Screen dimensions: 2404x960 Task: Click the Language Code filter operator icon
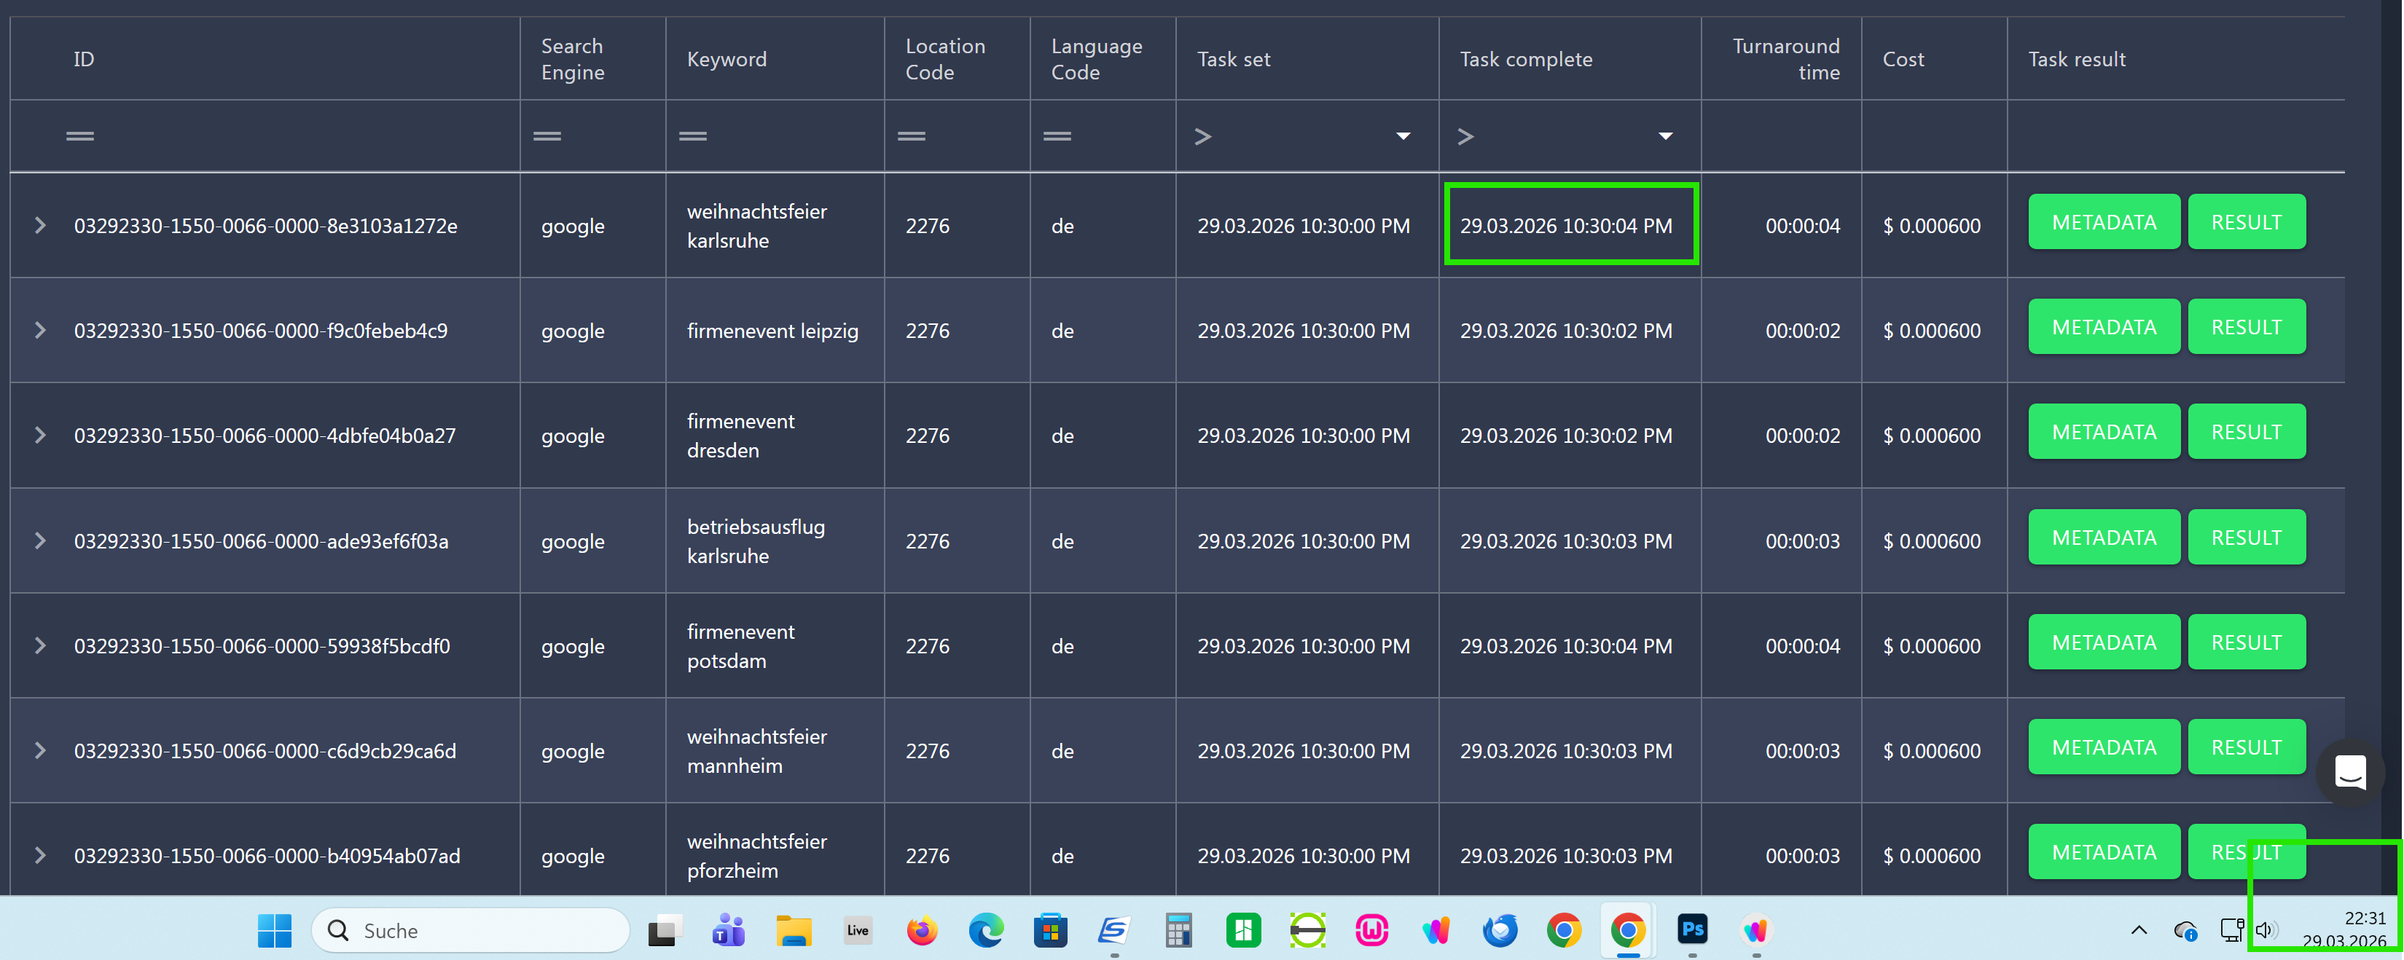pyautogui.click(x=1057, y=136)
